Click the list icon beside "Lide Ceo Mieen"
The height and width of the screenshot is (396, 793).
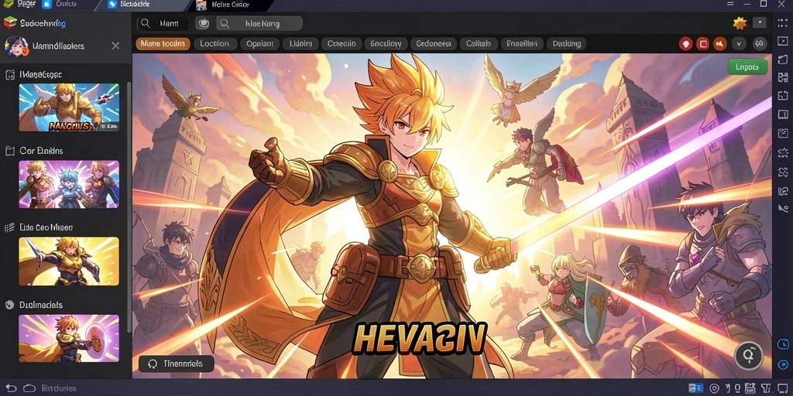click(9, 228)
